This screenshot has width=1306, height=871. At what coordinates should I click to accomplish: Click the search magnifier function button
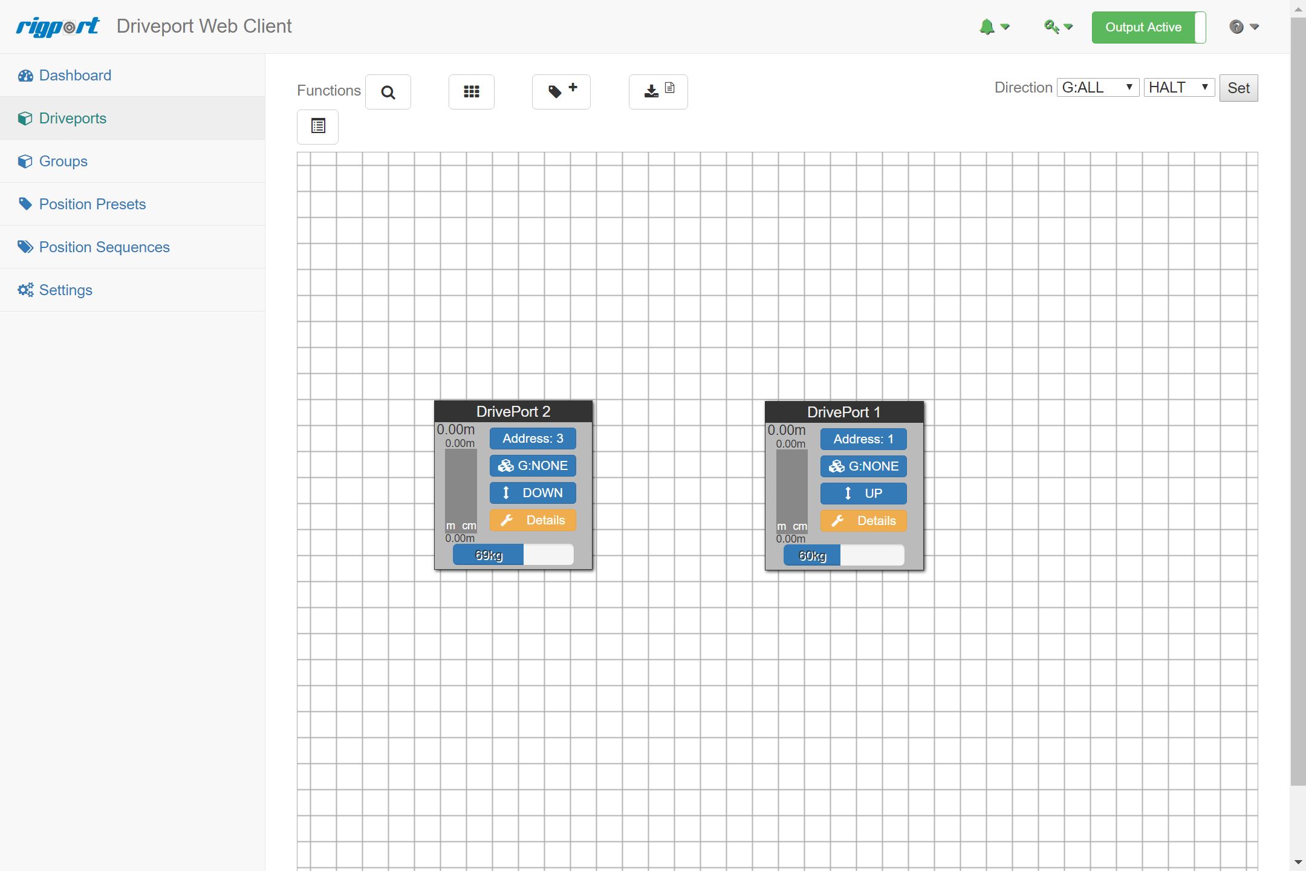point(388,92)
